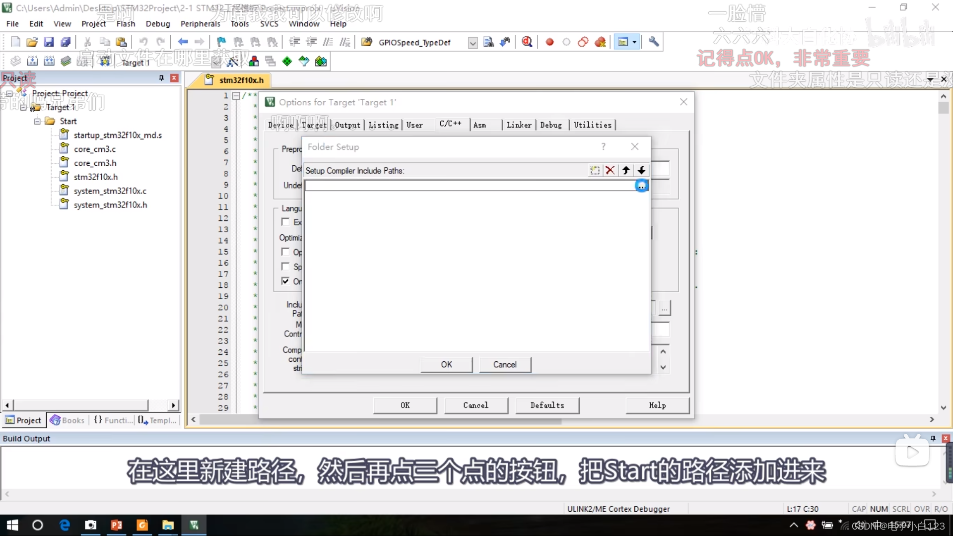Click the Defaults button

pos(547,405)
